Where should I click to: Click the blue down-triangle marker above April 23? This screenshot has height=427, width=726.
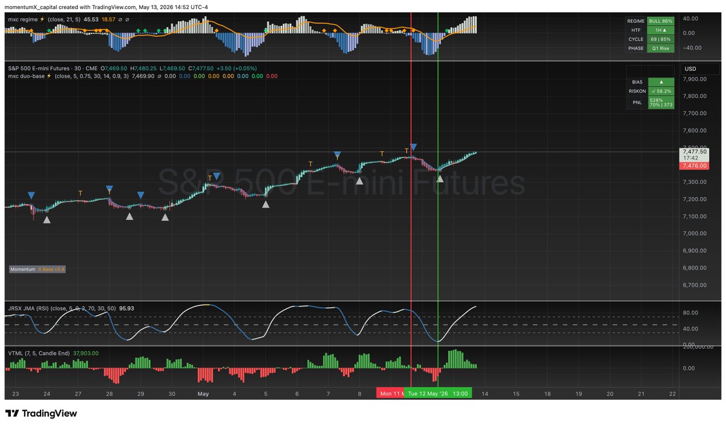click(31, 195)
